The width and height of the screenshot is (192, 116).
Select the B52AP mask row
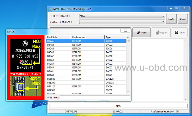(x=86, y=67)
